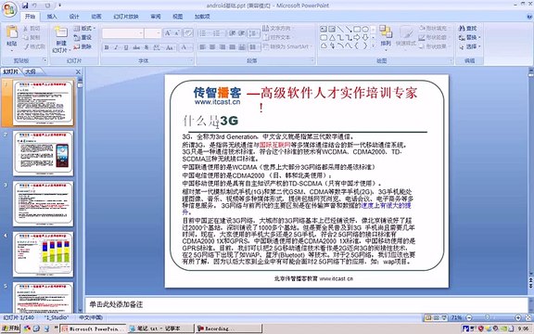This screenshot has height=334, width=534.
Task: Switch to the Outline pane tab
Action: click(31, 71)
